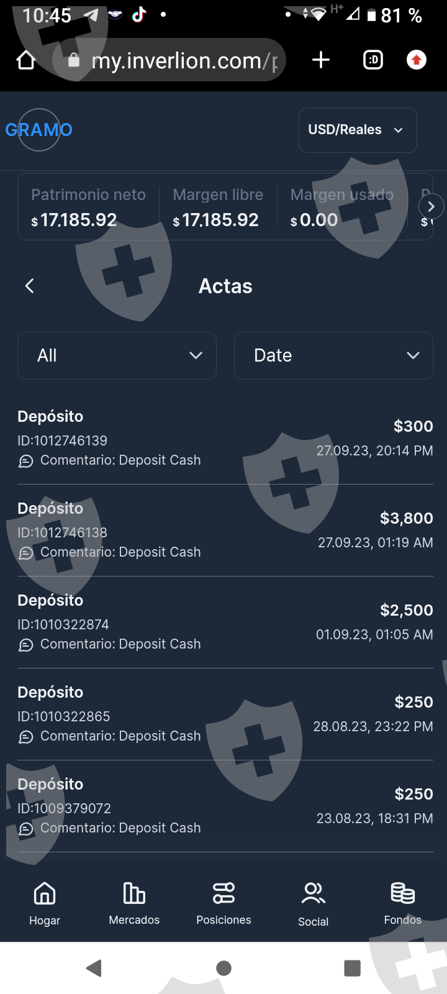
Task: Go back with the Actas back arrow
Action: tap(29, 286)
